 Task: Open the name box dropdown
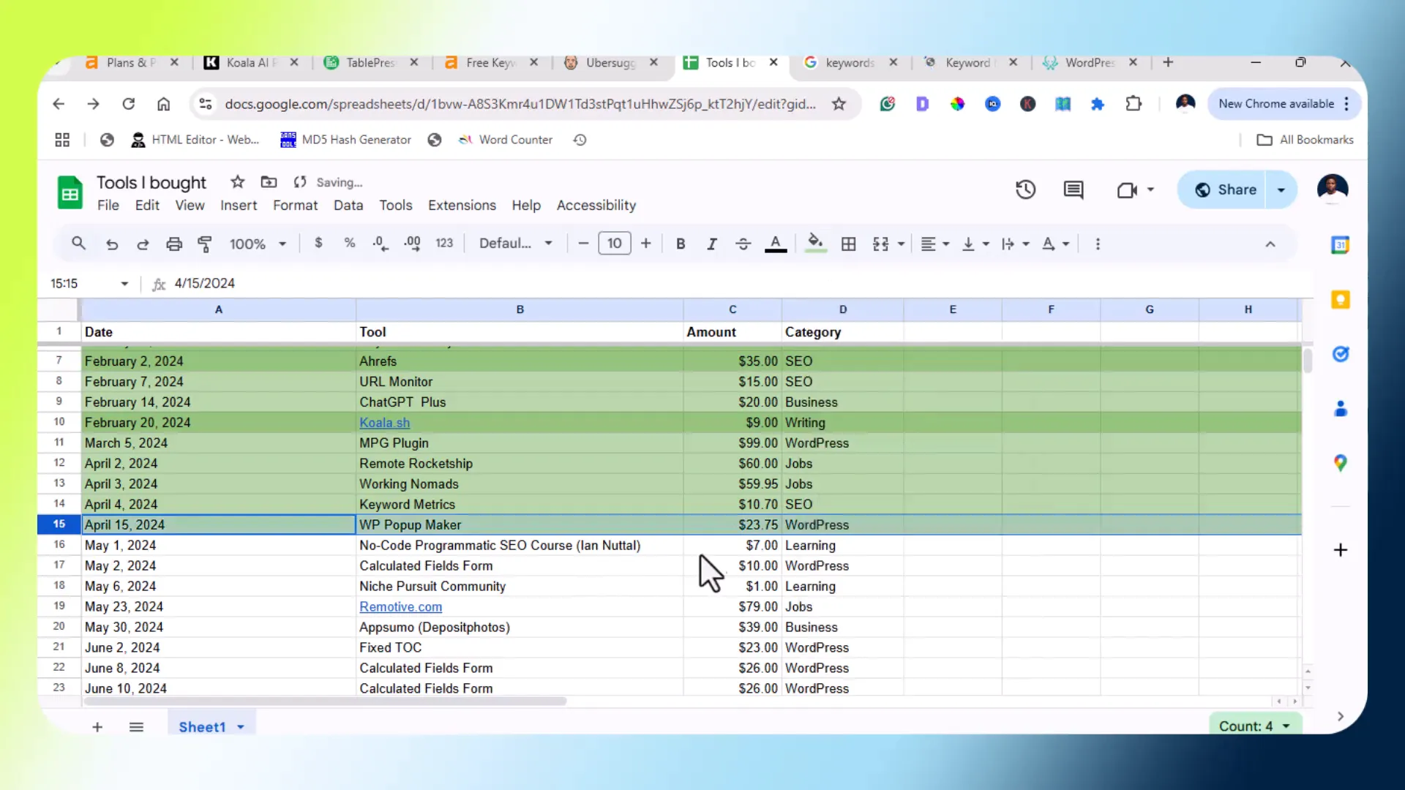(124, 284)
